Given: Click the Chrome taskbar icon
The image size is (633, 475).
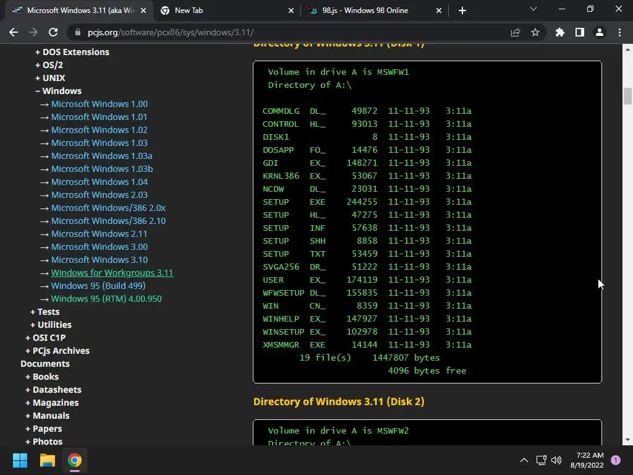Looking at the screenshot, I should click(x=75, y=460).
